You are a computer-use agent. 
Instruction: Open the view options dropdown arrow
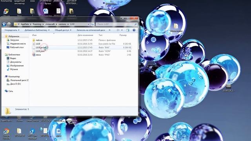coord(122,30)
